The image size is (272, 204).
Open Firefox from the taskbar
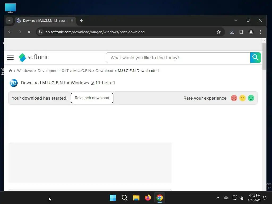tap(148, 198)
